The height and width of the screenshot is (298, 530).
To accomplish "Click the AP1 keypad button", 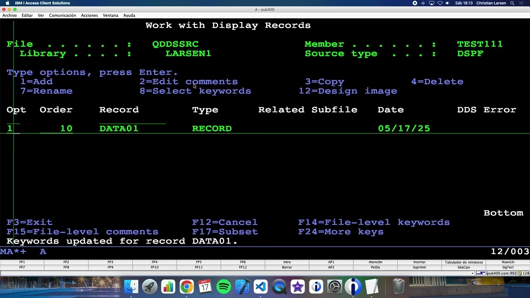I will (331, 262).
